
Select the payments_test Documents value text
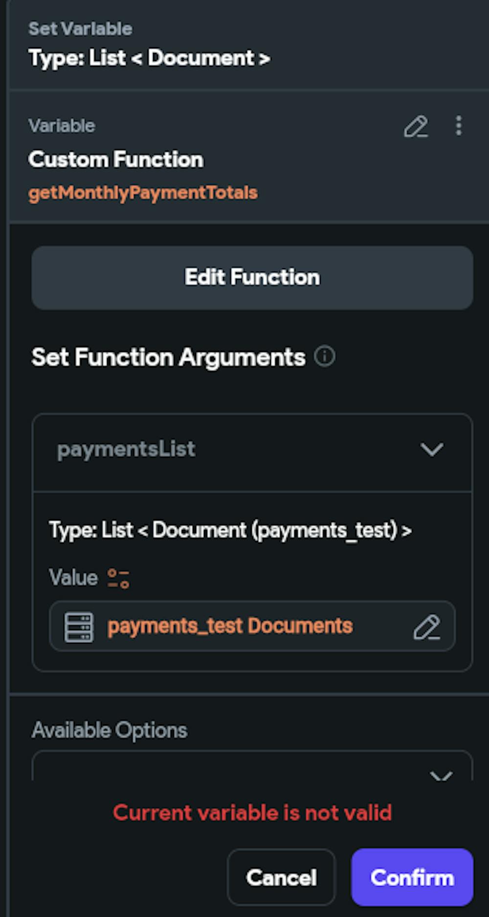230,626
